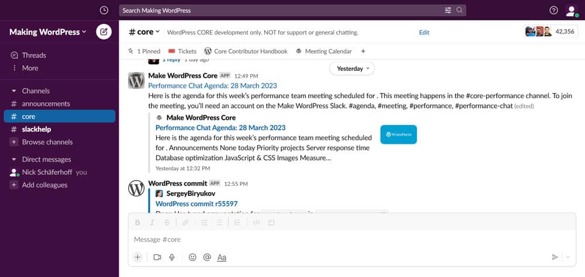Open the help question mark icon
The height and width of the screenshot is (277, 585).
(553, 10)
